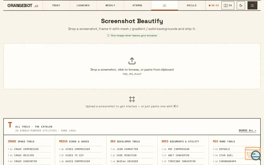264x165 pixels.
Task: Click the BROWSE ALL link
Action: (247, 130)
